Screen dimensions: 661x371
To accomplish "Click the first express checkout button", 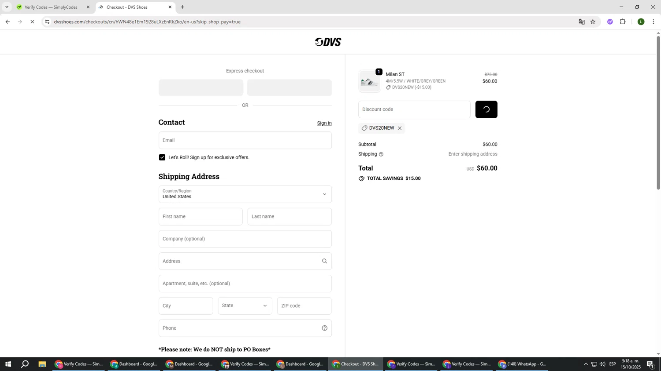I will pyautogui.click(x=201, y=87).
